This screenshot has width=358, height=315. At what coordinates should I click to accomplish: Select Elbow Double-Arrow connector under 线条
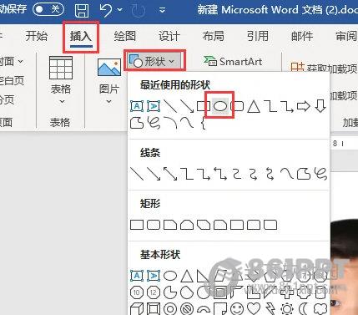pyautogui.click(x=220, y=174)
